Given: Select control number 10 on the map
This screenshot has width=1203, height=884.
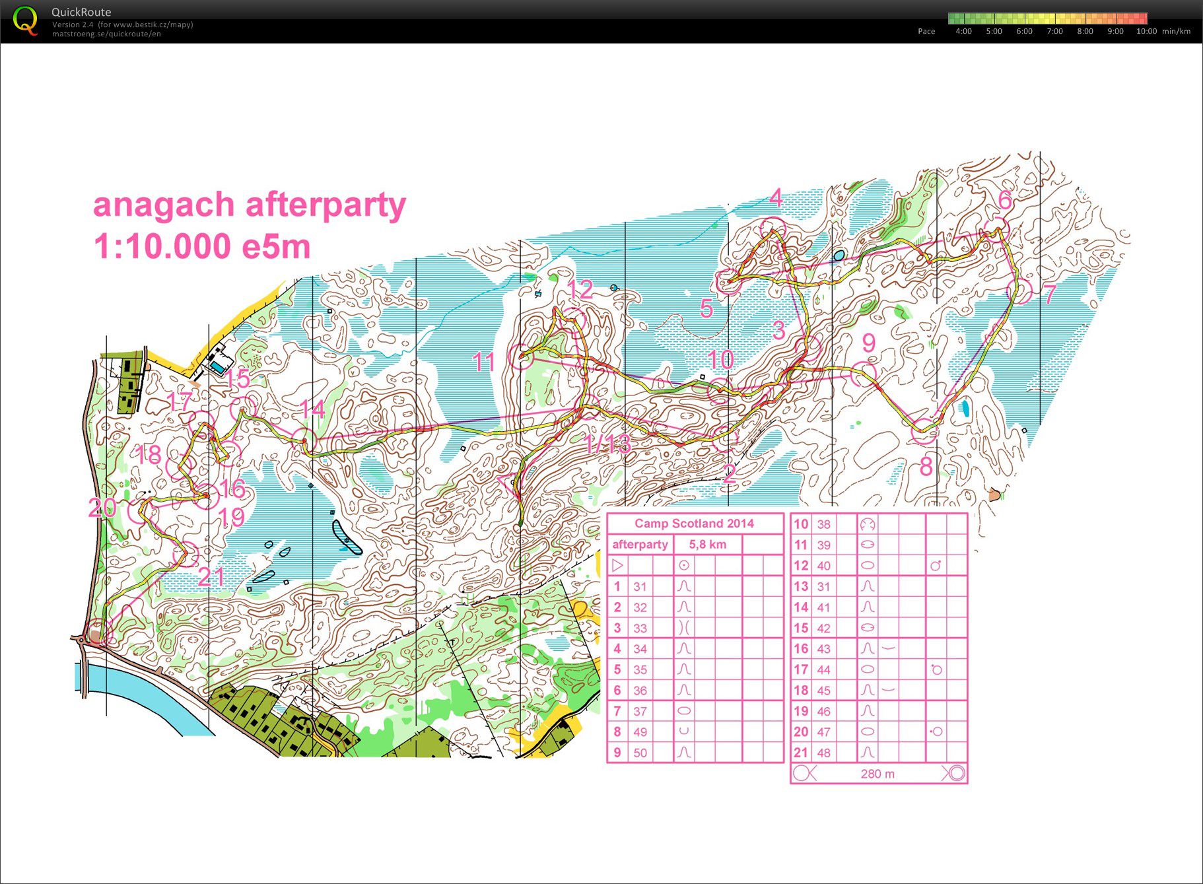Looking at the screenshot, I should tap(720, 360).
